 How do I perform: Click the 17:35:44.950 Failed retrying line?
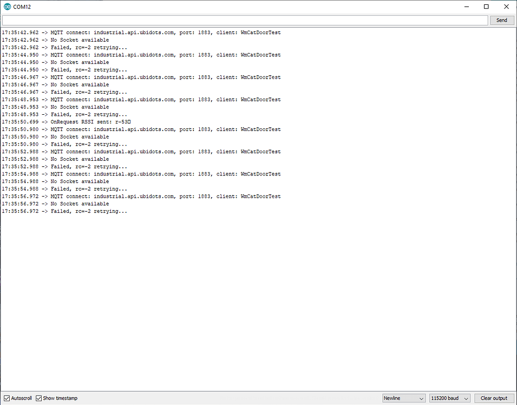(x=64, y=70)
